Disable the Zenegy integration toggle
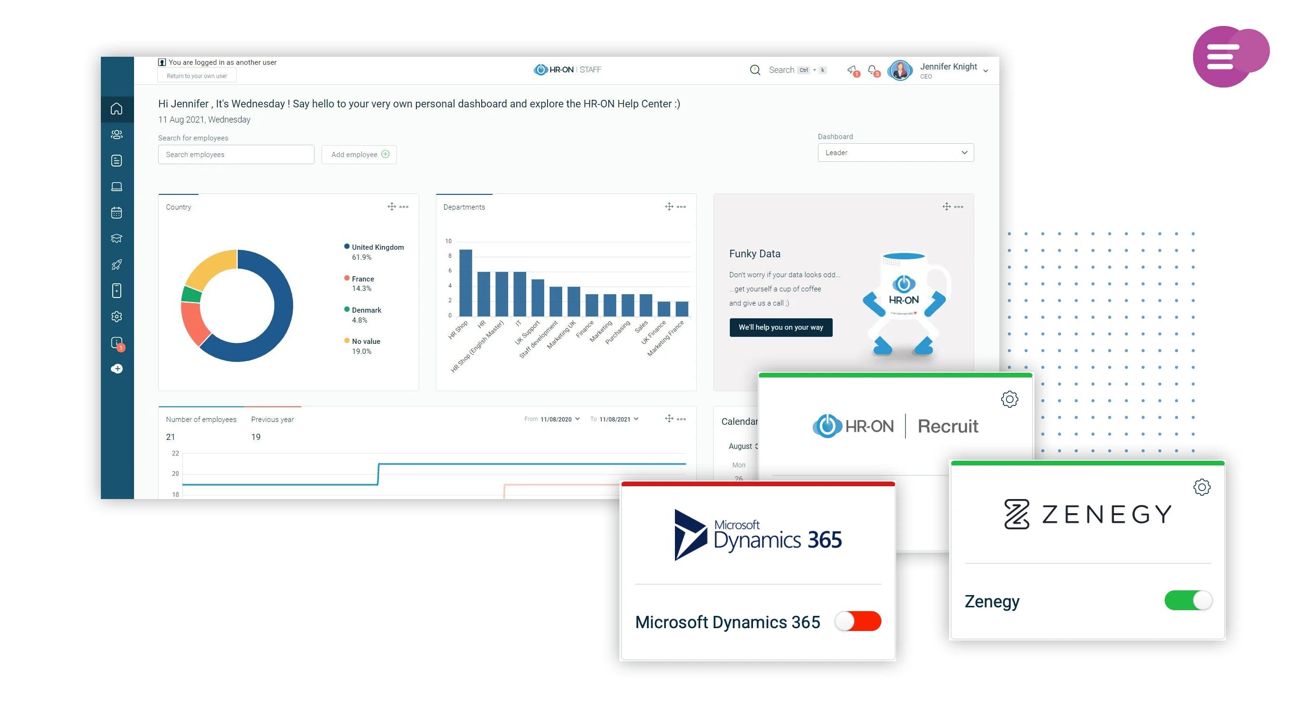This screenshot has height=710, width=1302. 1188,601
